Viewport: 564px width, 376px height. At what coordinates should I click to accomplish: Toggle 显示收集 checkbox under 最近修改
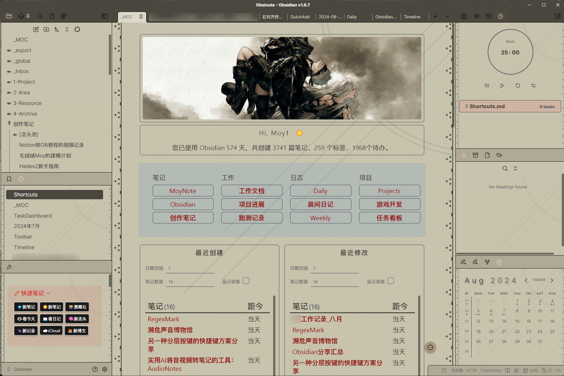click(391, 281)
